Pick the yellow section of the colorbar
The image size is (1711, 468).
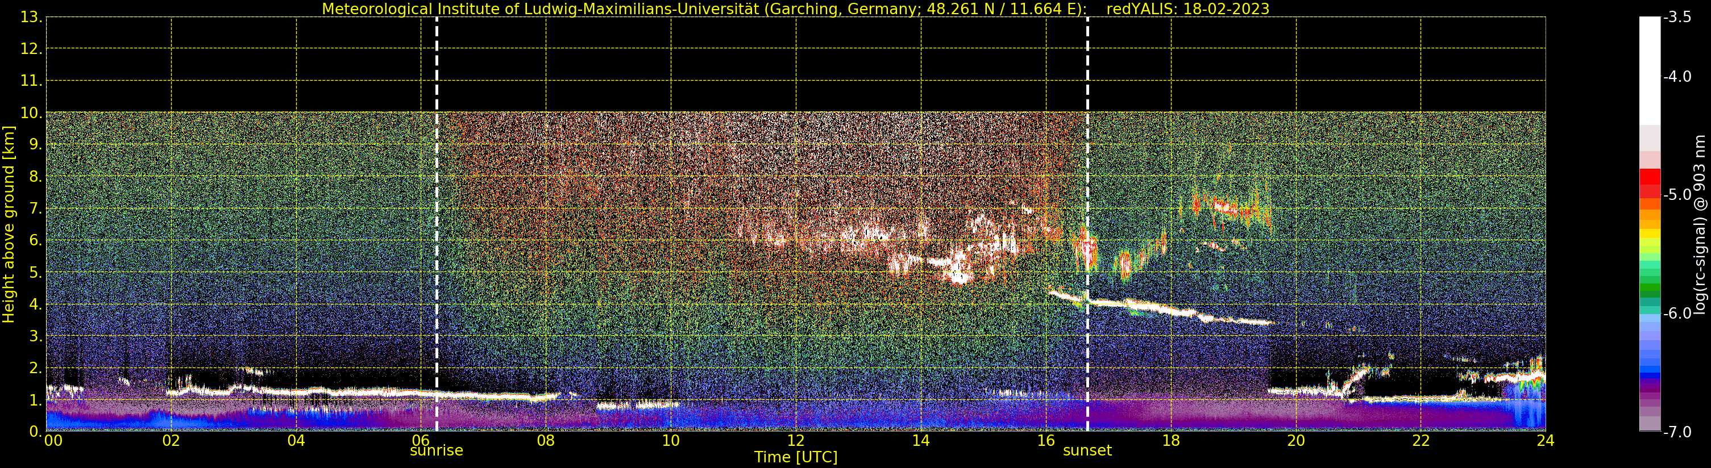coord(1650,233)
